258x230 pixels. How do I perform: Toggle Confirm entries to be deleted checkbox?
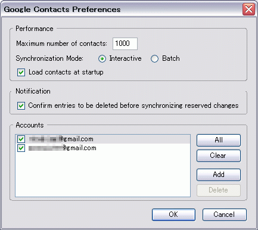[x=21, y=105]
